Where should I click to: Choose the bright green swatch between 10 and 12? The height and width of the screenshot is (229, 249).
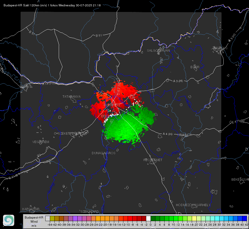176,218
